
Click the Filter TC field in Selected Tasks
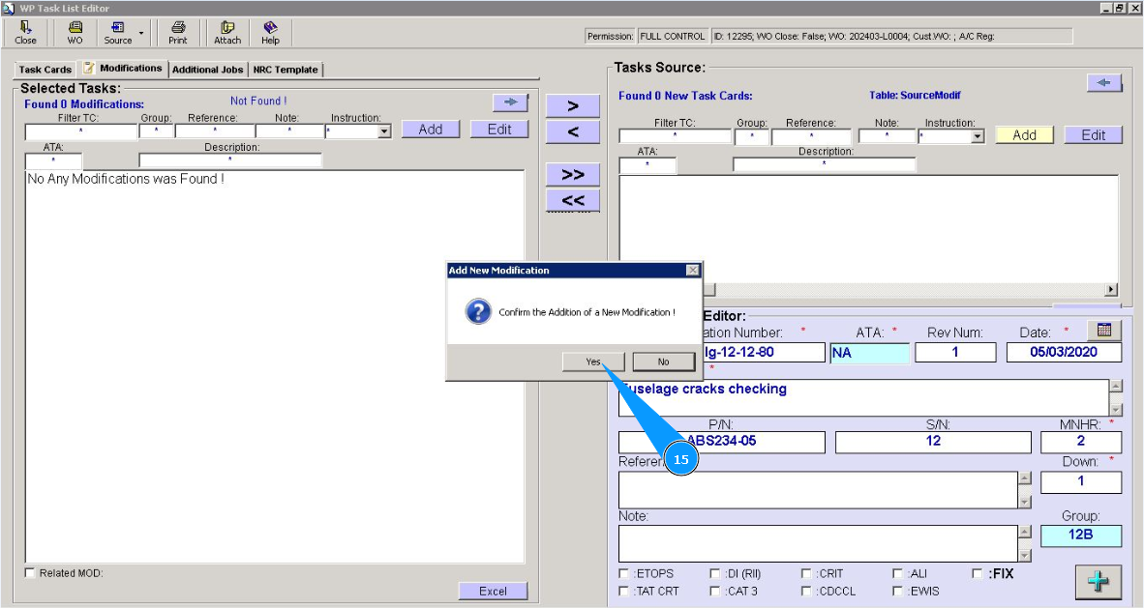[x=80, y=131]
